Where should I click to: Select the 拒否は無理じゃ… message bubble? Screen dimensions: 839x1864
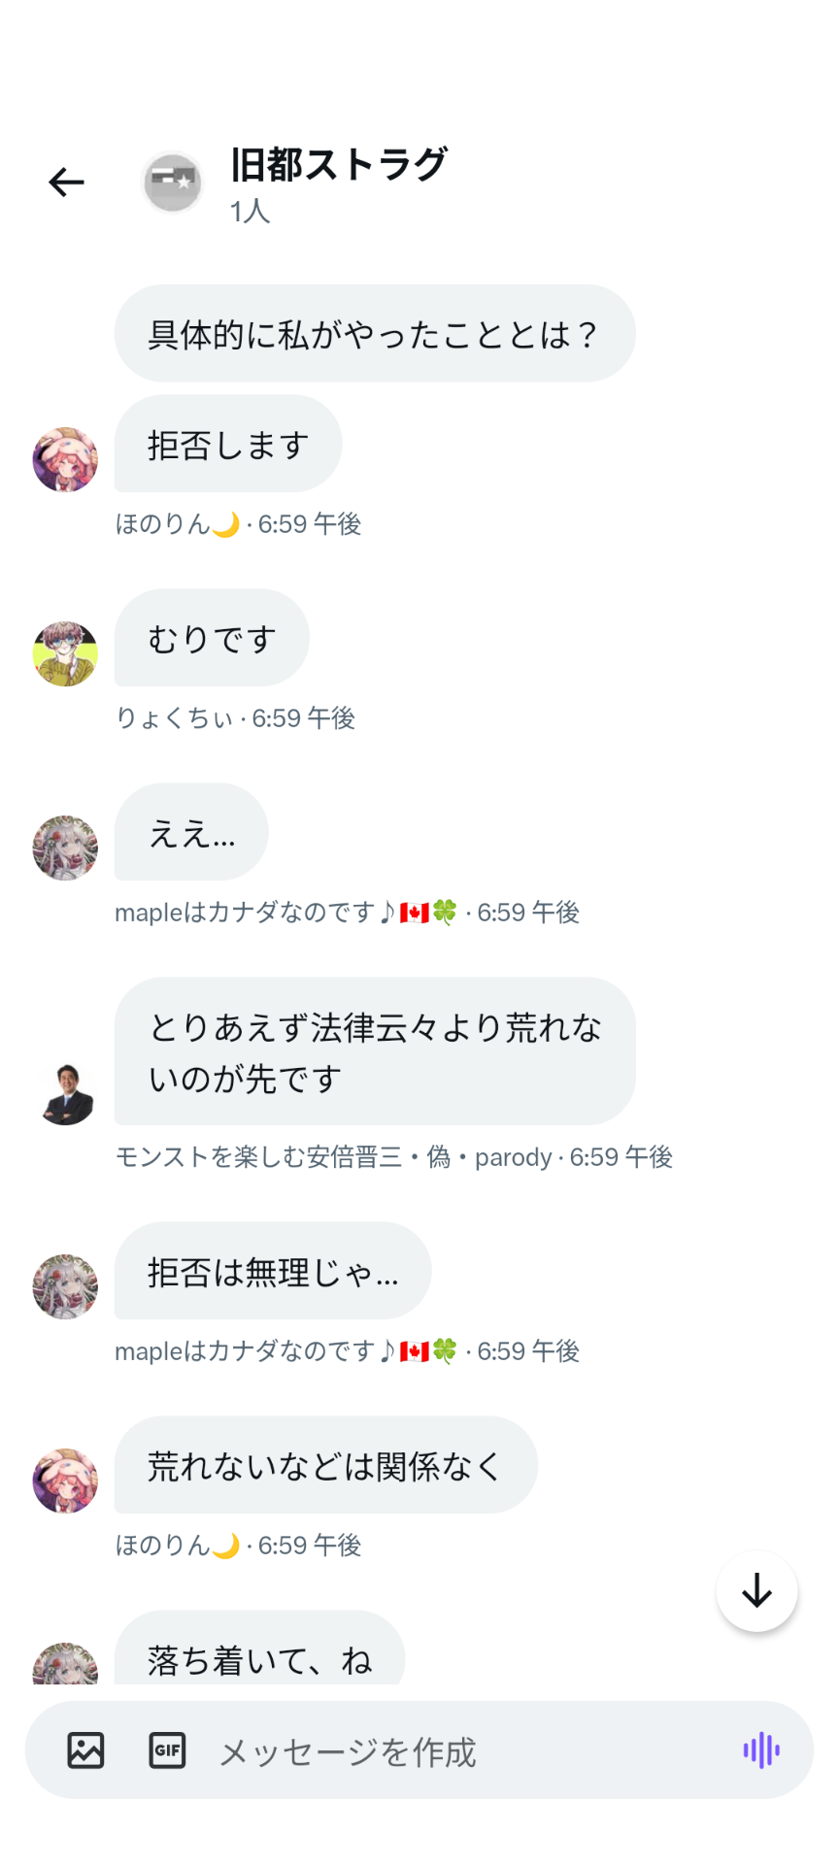(273, 1271)
